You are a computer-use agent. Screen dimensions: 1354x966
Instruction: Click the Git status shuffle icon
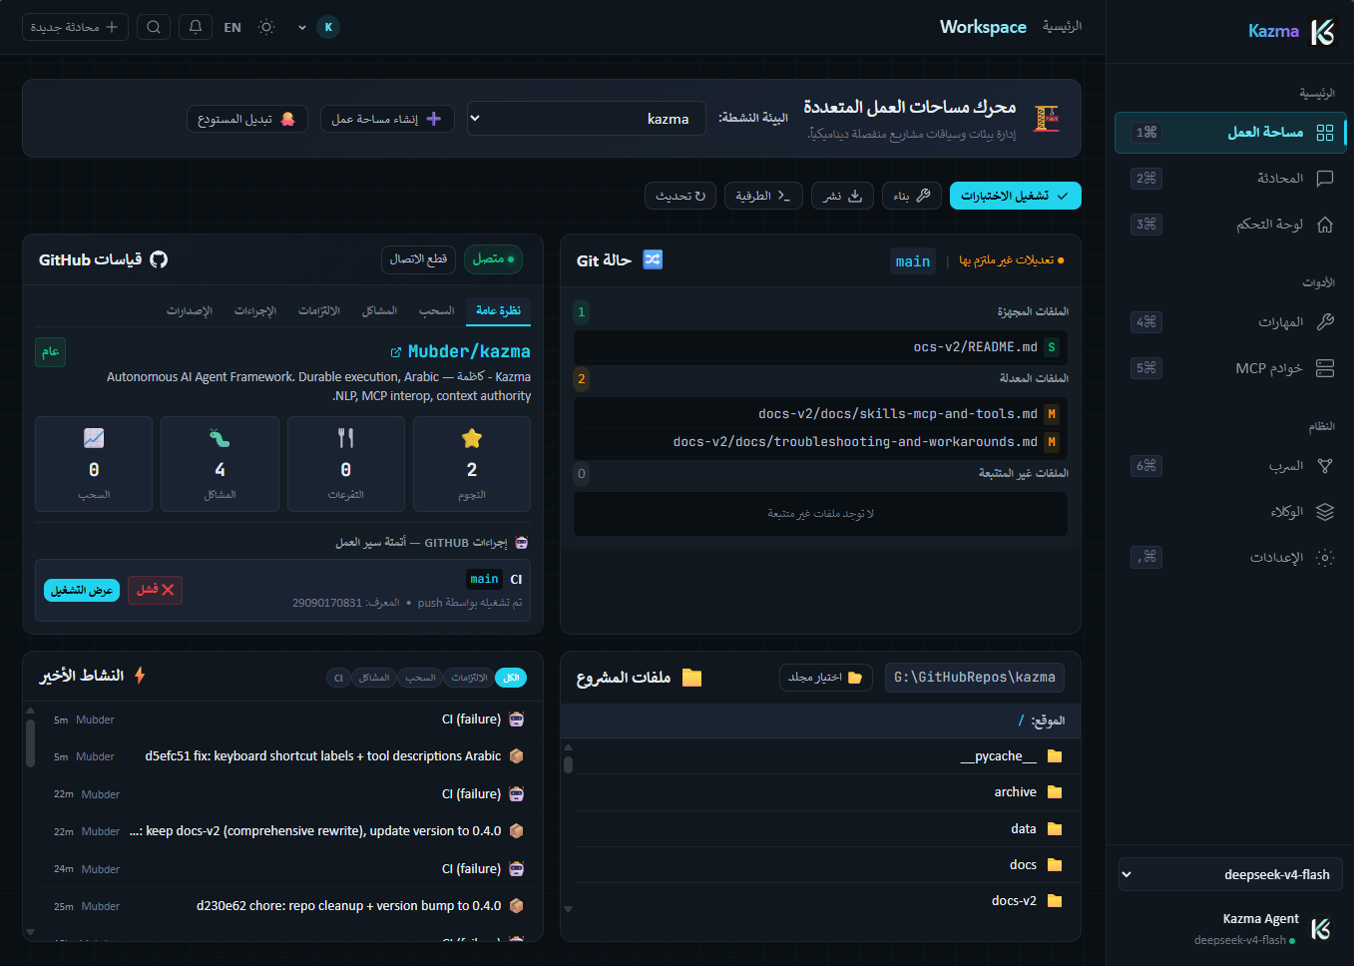pos(653,259)
